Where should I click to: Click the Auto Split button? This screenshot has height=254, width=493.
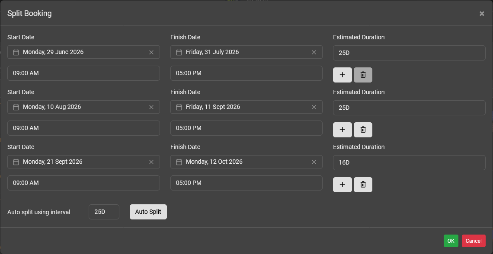[148, 212]
